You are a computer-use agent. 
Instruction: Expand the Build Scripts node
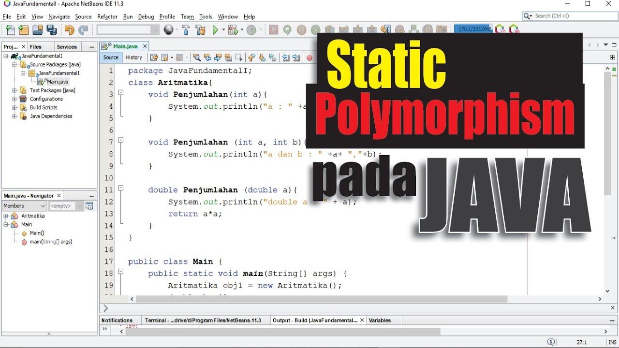(15, 108)
